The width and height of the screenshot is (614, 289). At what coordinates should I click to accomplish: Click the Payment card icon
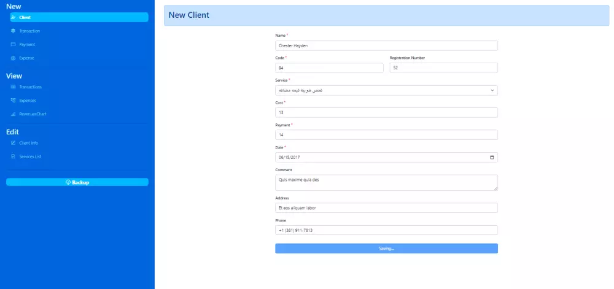pos(14,45)
